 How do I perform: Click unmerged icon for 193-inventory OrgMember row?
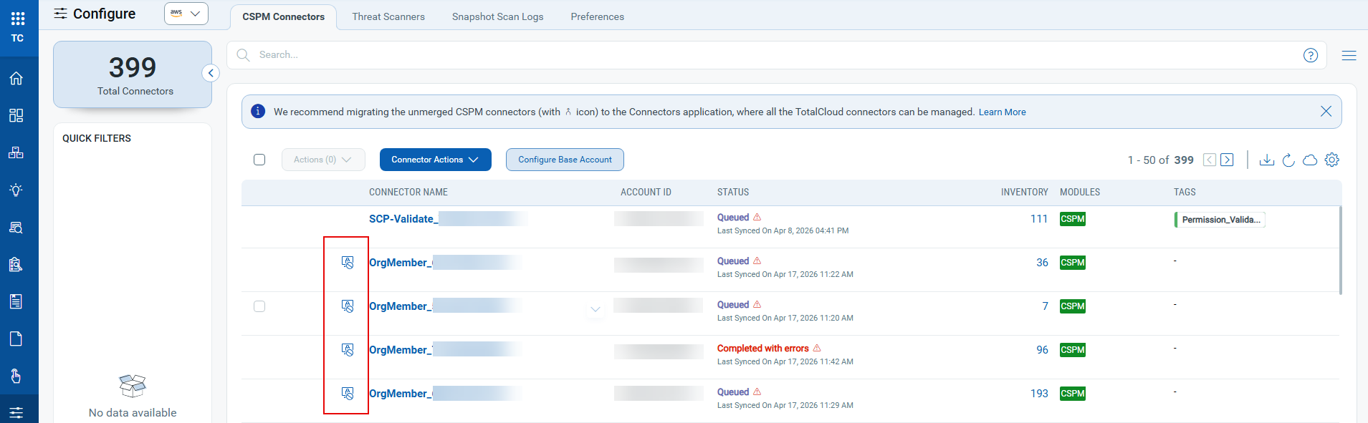(348, 394)
